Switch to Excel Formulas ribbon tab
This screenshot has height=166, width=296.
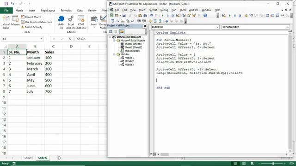66,11
